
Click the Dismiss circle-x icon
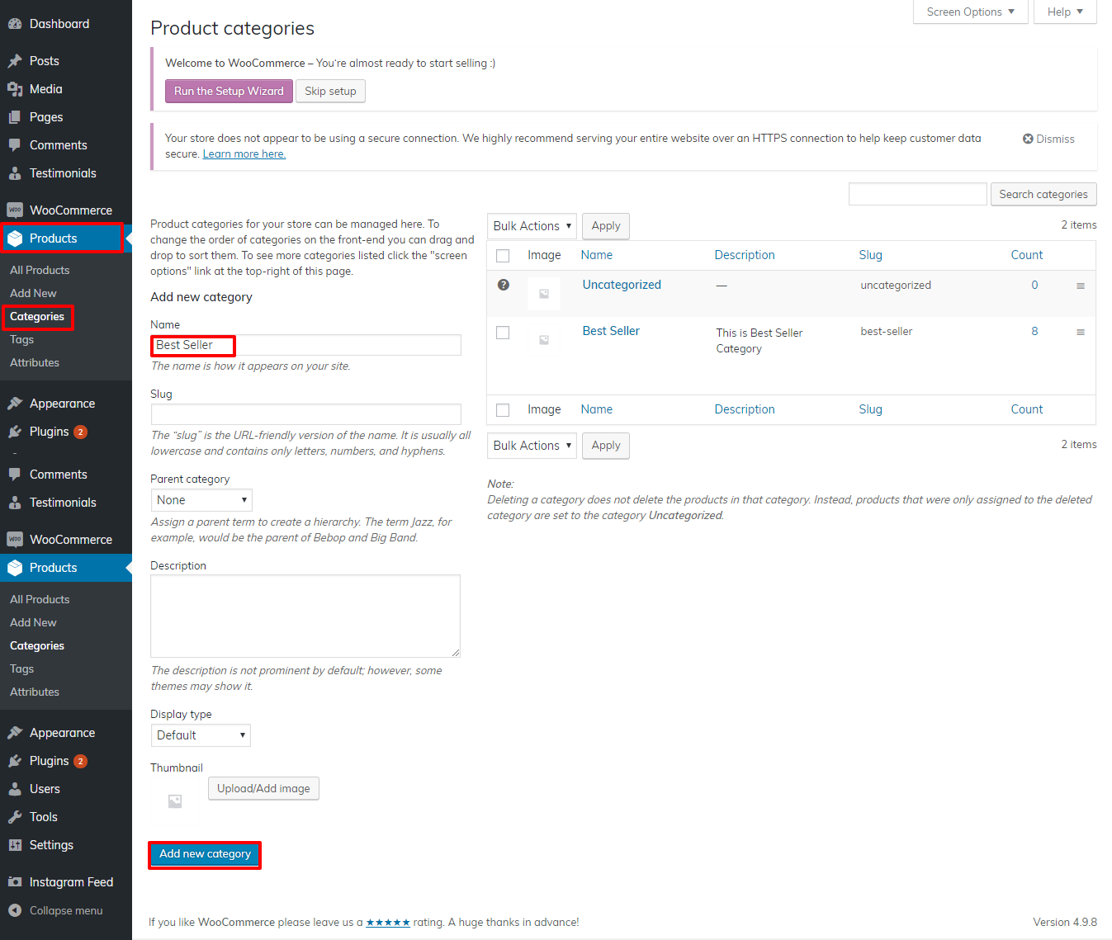[1028, 139]
